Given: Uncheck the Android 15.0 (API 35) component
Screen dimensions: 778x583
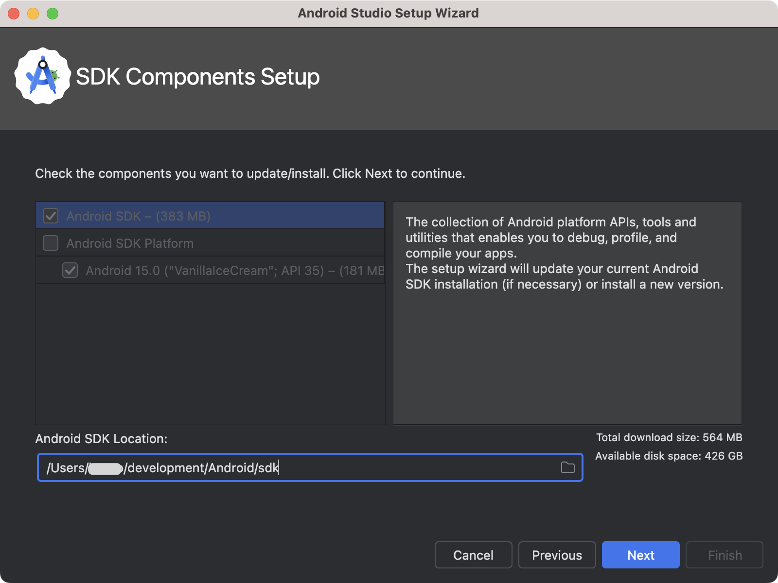Looking at the screenshot, I should click(x=70, y=270).
